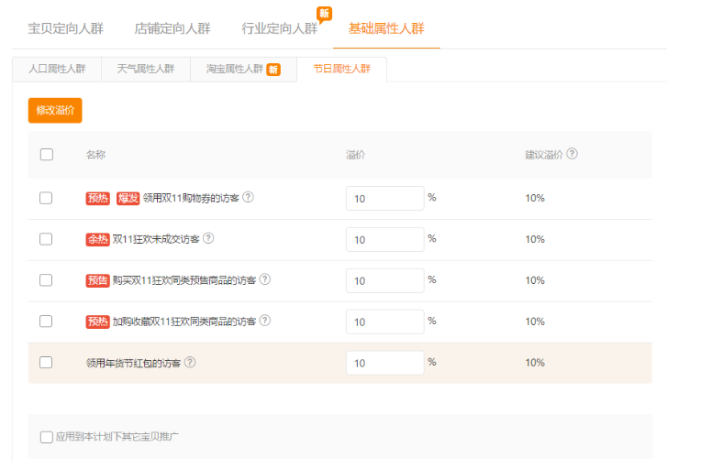
Task: Open the 店铺定向人群 tab
Action: (172, 28)
